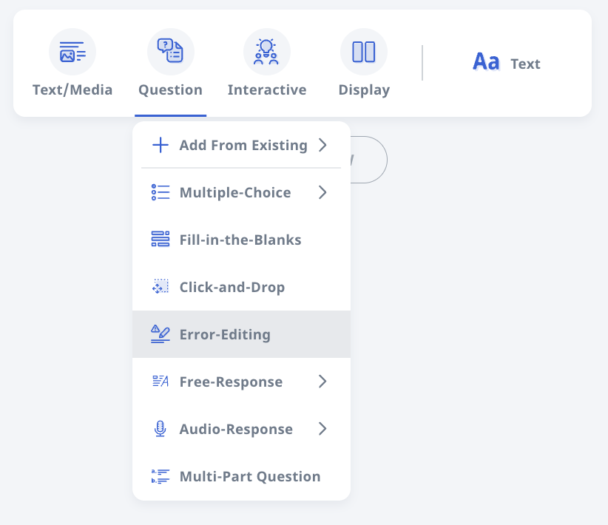Expand the Free-Response submenu chevron
The height and width of the screenshot is (525, 608).
[x=322, y=382]
